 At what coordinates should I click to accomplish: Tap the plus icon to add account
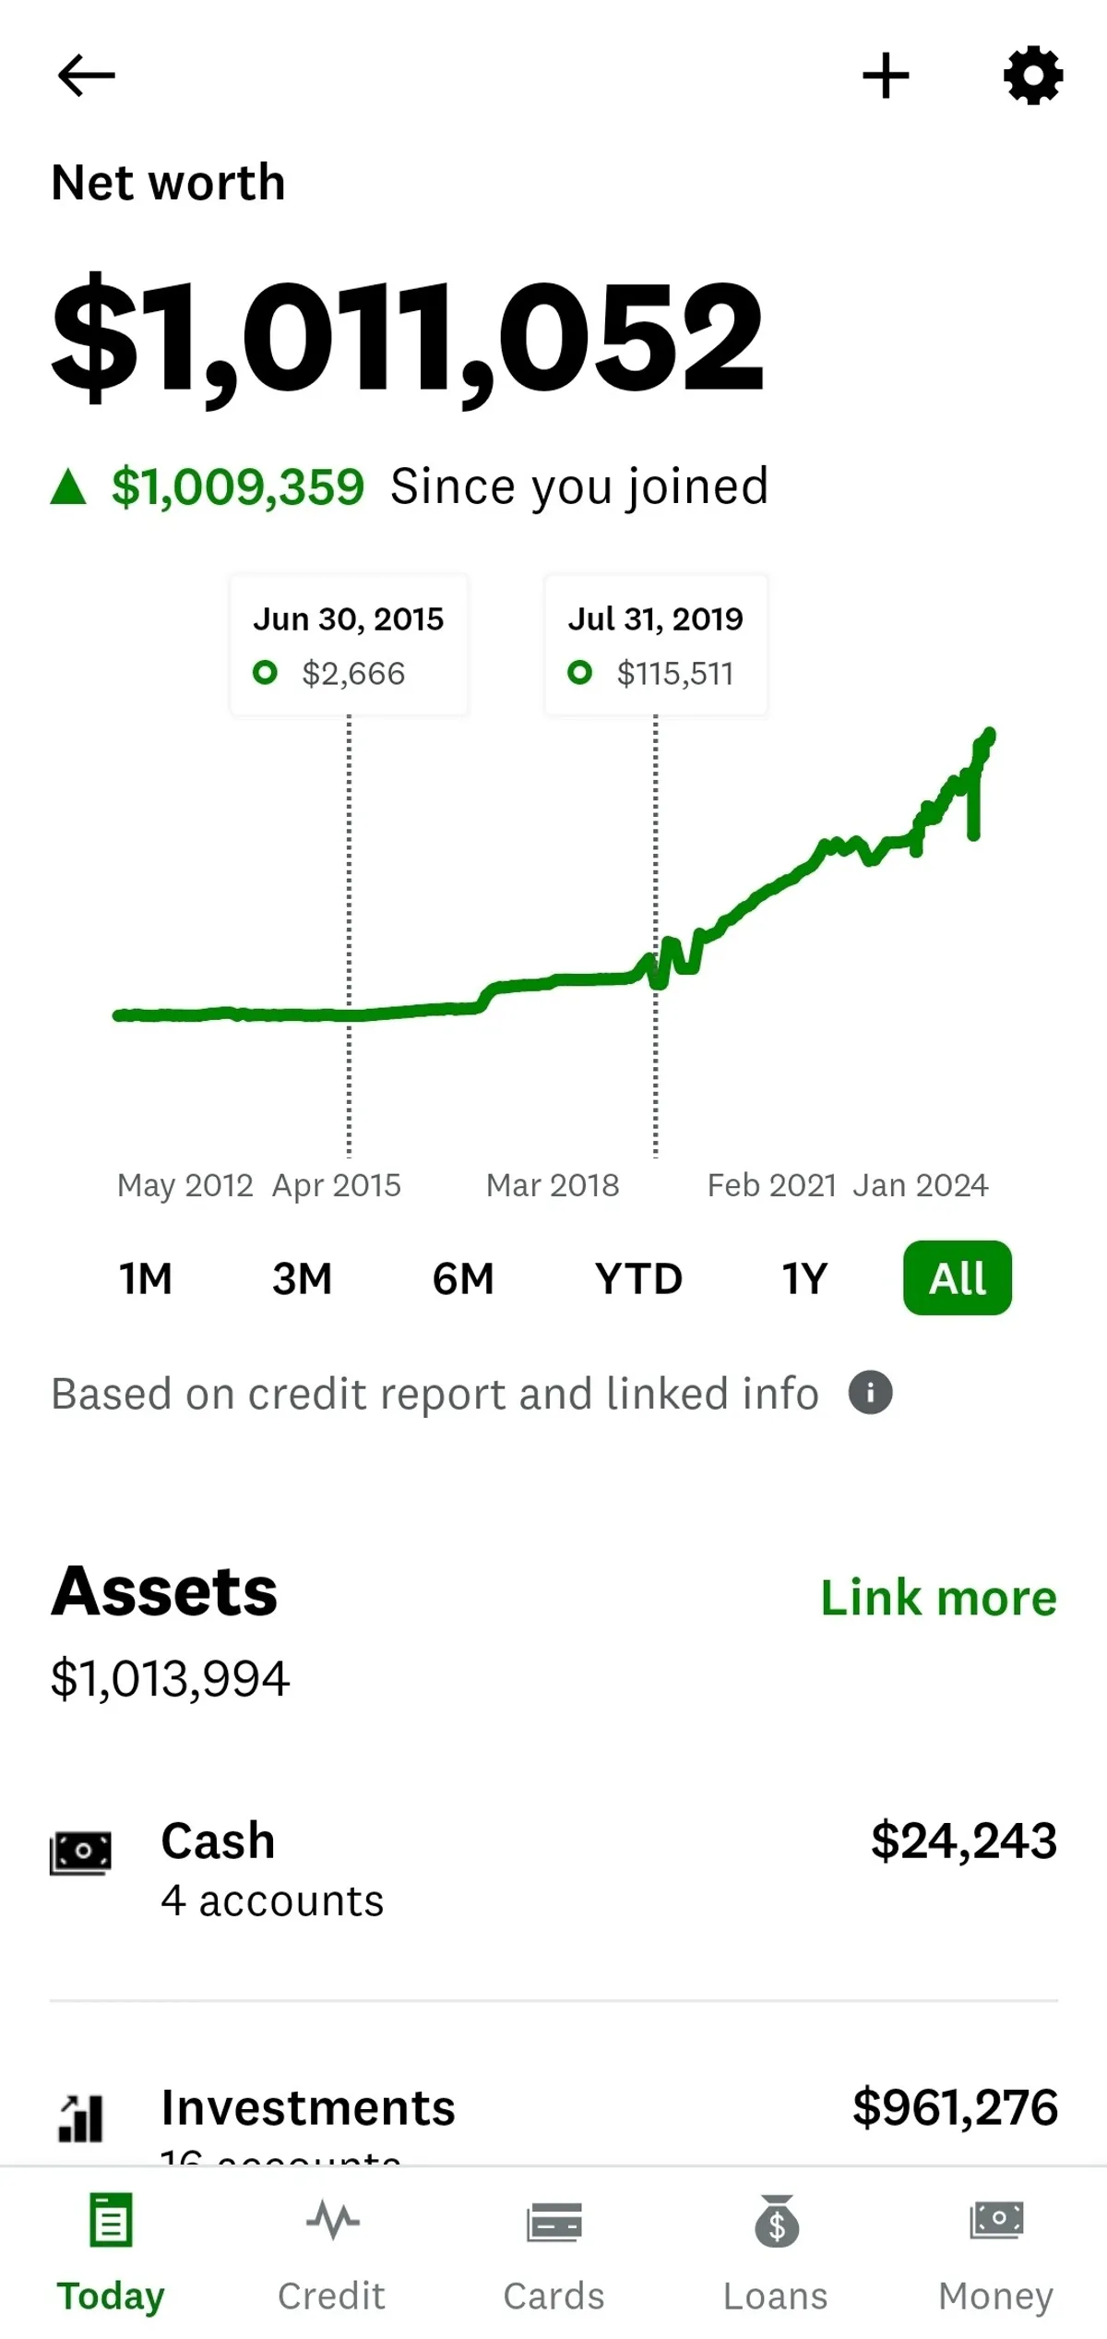[x=886, y=76]
